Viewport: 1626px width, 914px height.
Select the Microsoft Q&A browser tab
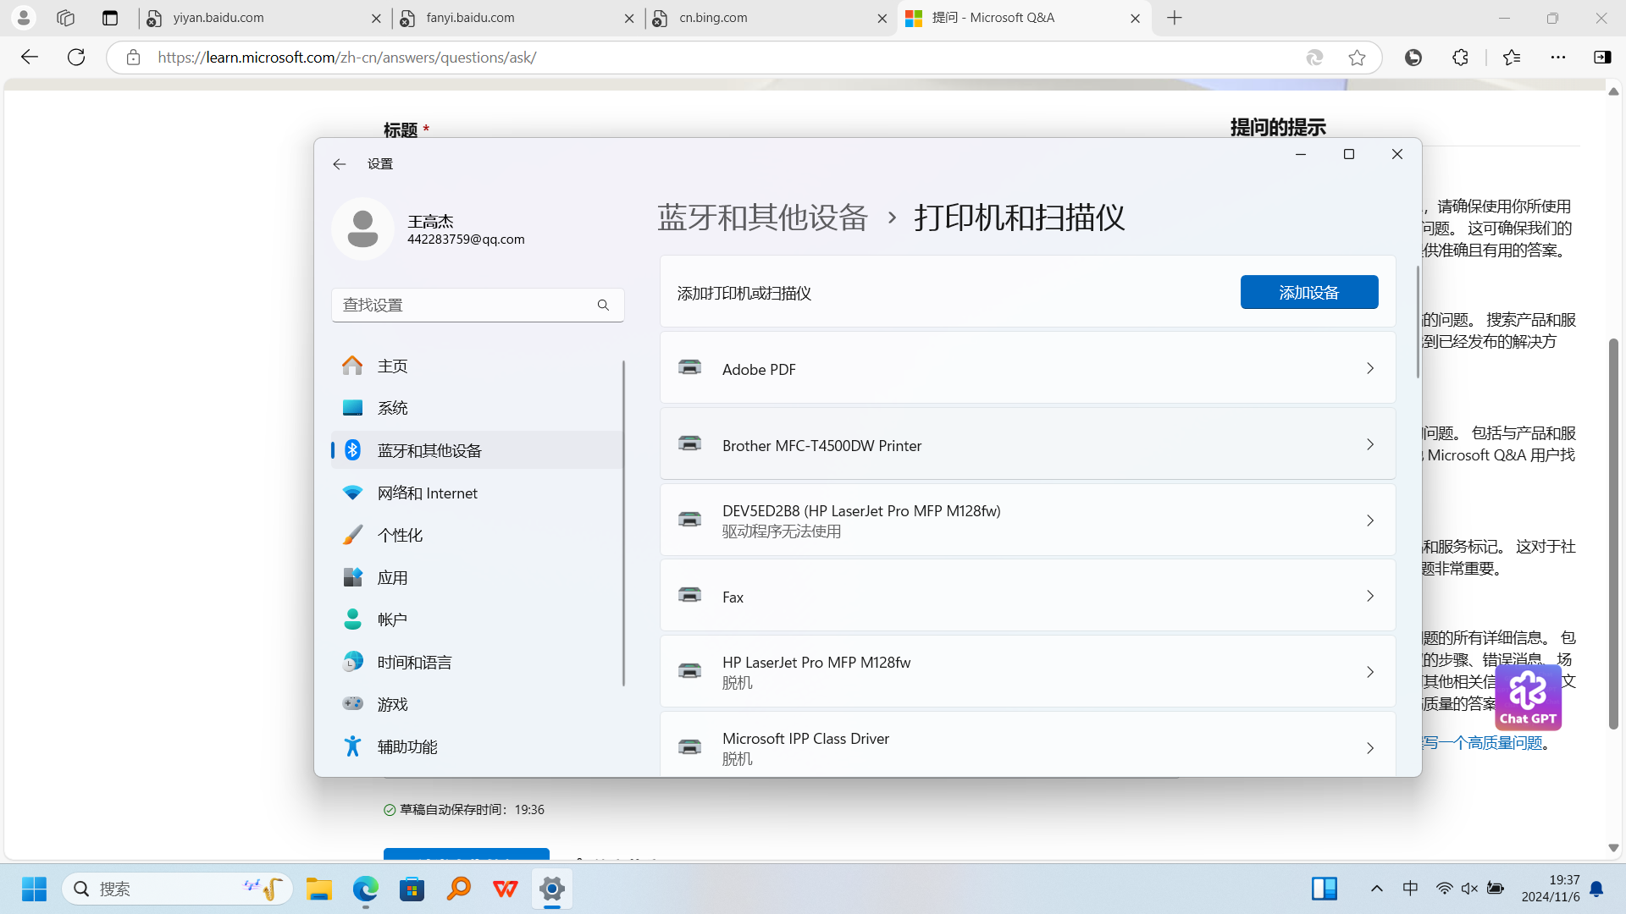[1024, 18]
